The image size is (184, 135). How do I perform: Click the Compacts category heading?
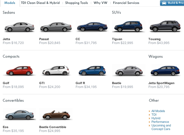point(11,56)
